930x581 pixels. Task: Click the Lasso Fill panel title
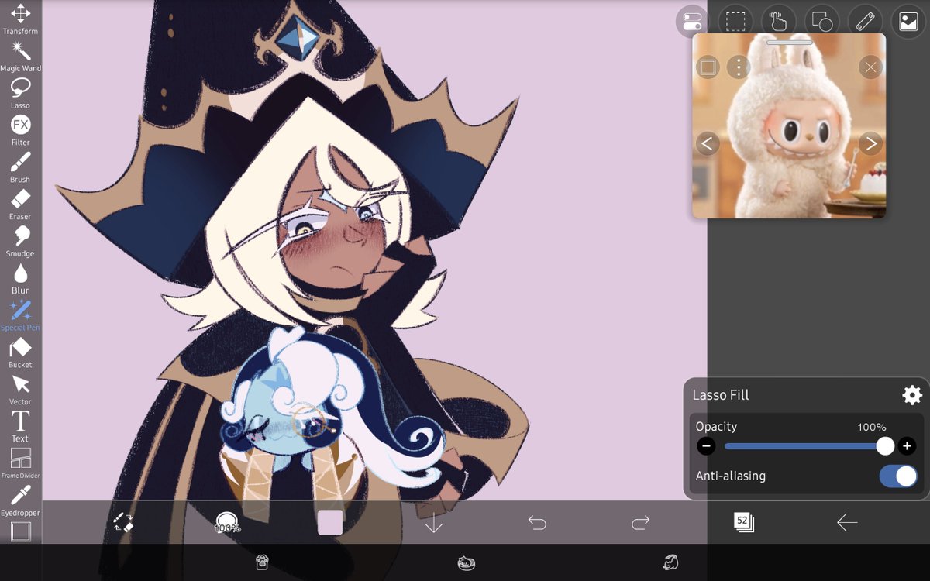pos(721,395)
